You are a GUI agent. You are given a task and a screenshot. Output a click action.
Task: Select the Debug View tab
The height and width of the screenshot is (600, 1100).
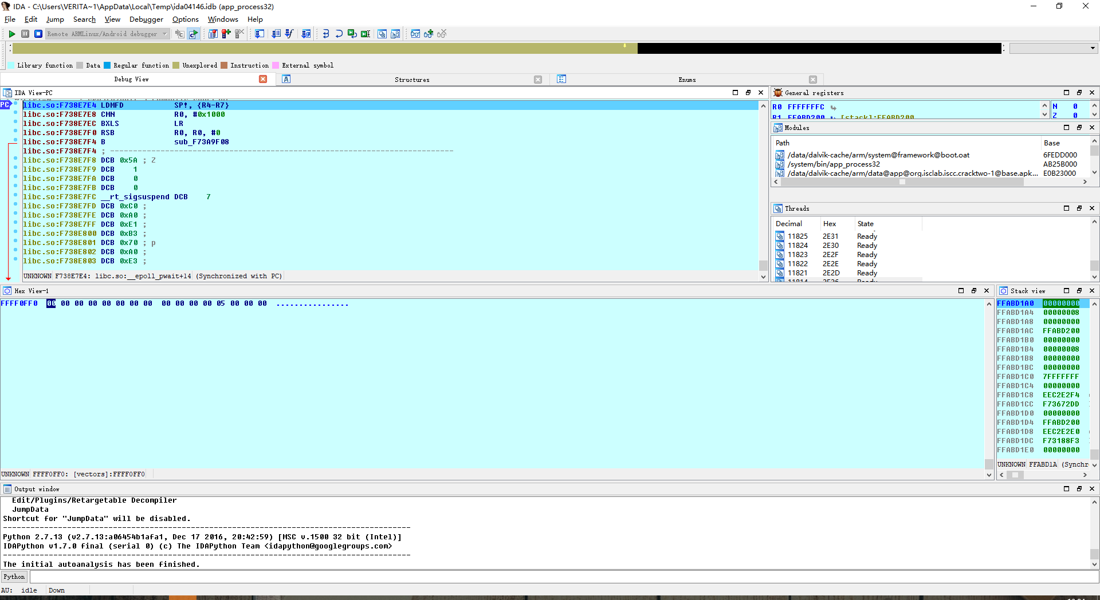pyautogui.click(x=131, y=79)
